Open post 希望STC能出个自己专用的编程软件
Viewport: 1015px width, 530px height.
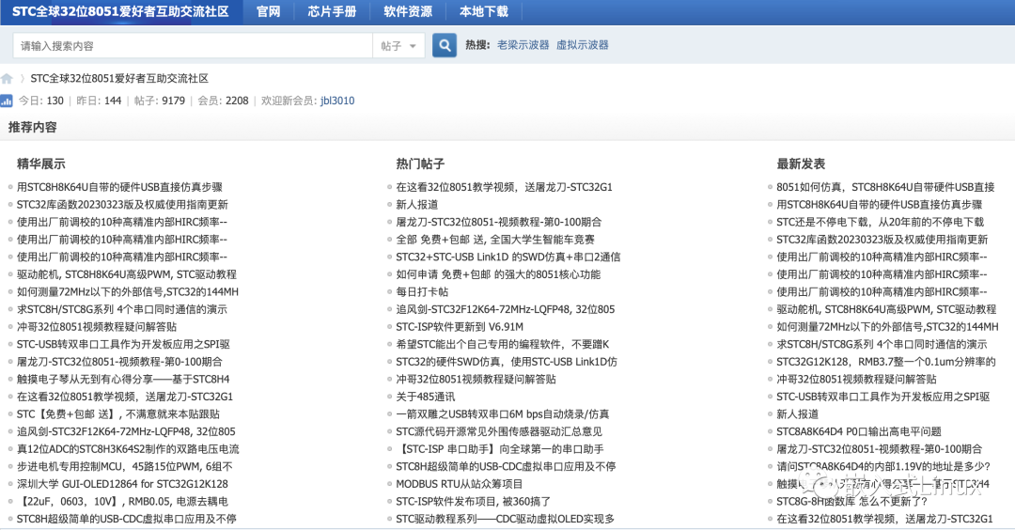pos(503,344)
